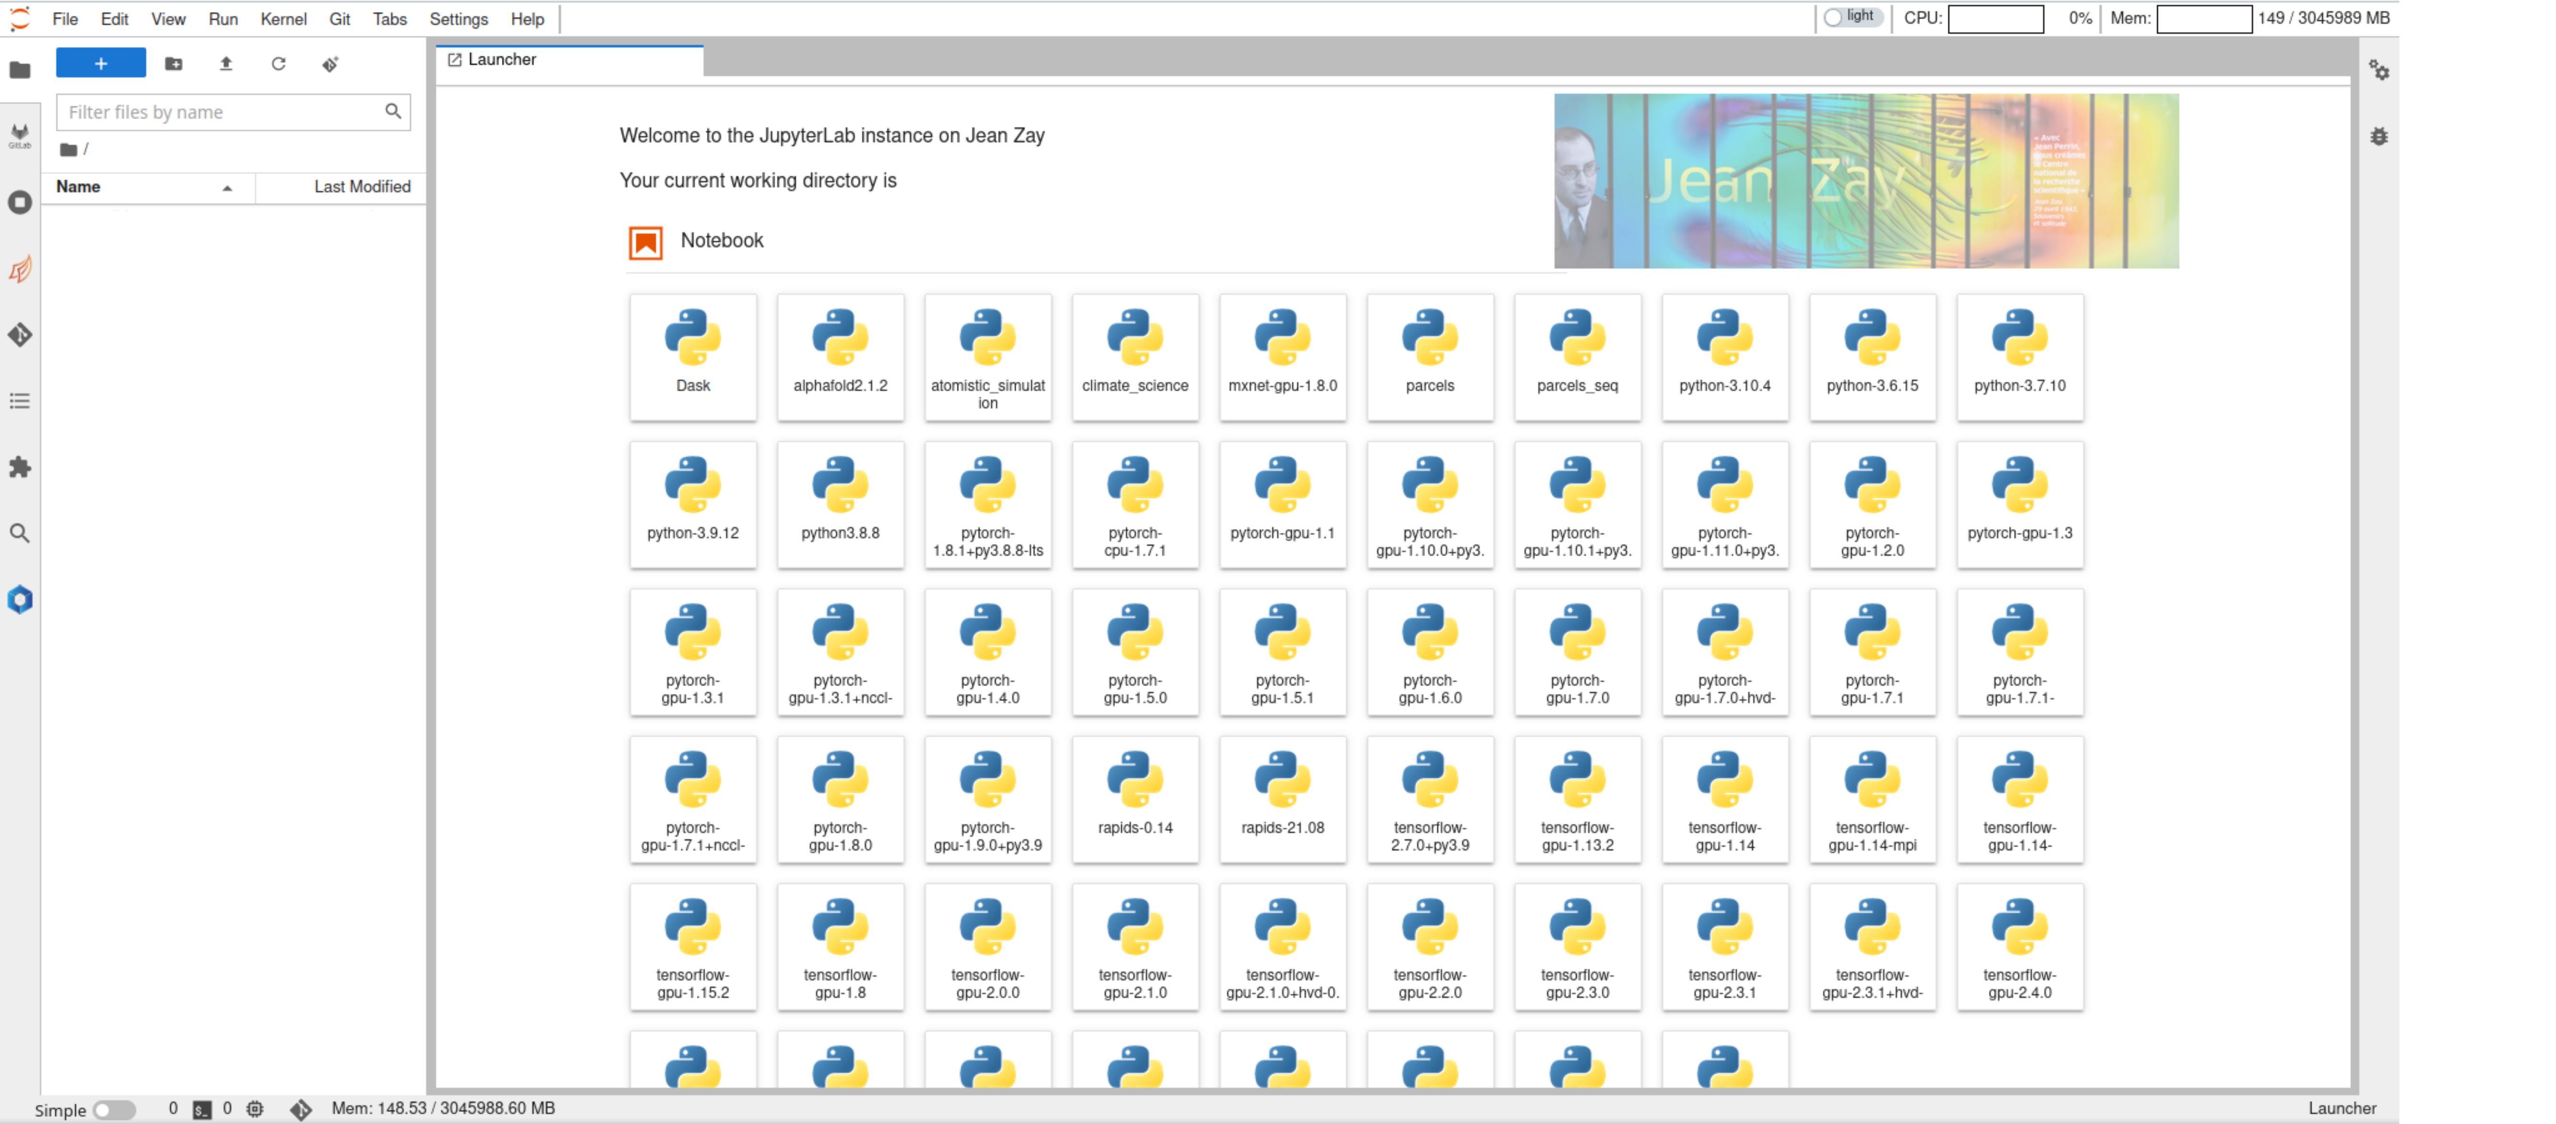Open the Extension Manager puzzle icon

coord(20,467)
